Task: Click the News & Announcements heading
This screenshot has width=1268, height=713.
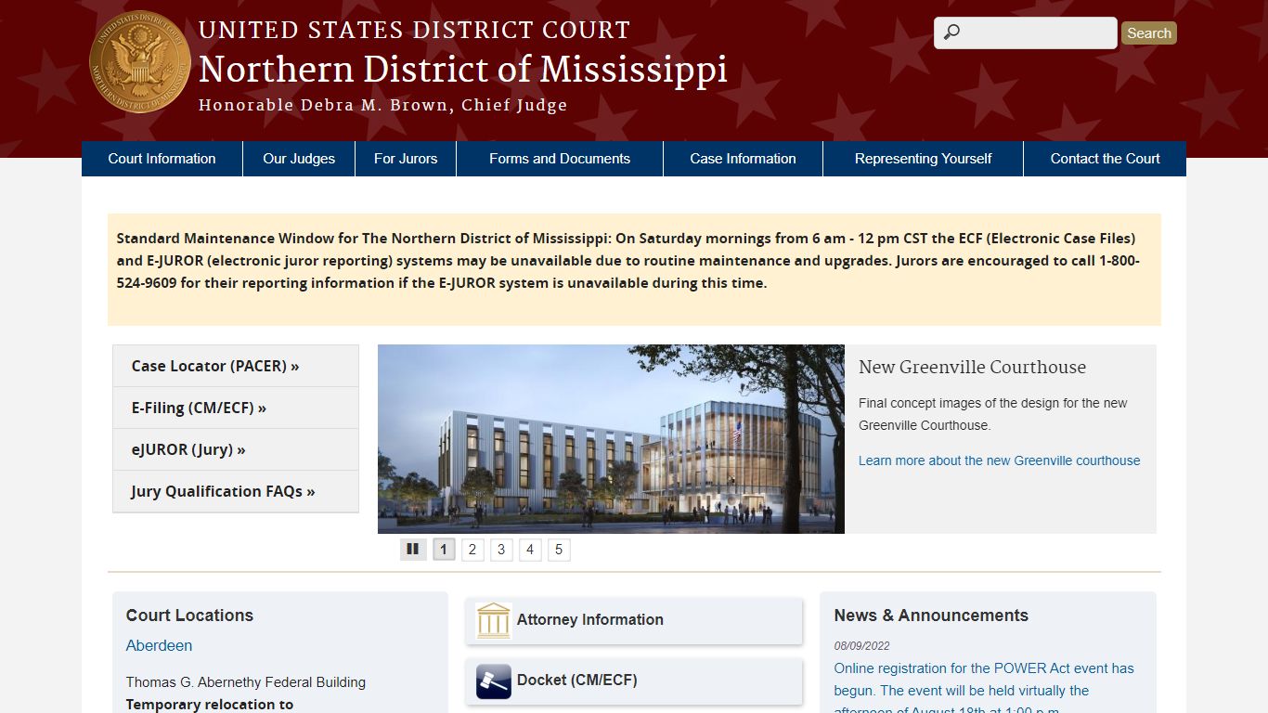Action: point(931,616)
